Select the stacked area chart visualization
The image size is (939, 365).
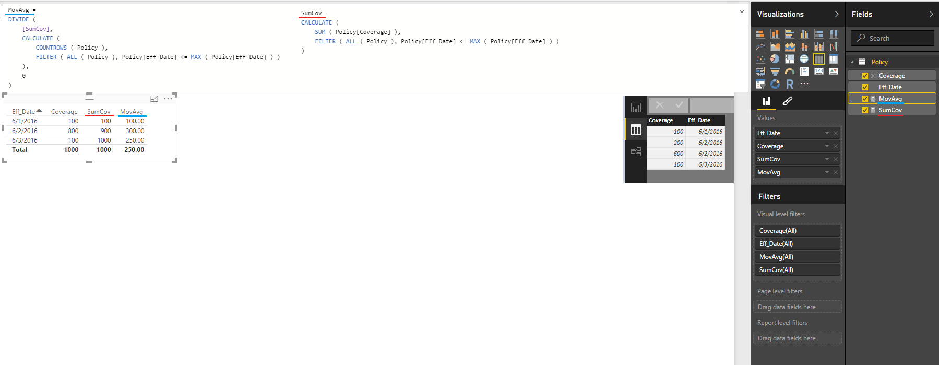click(789, 46)
